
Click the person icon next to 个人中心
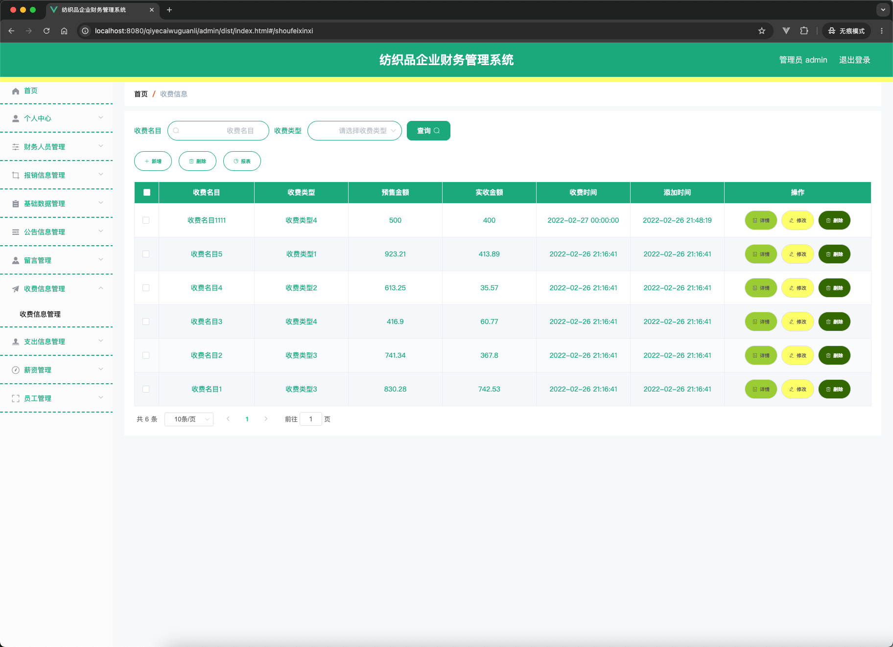click(x=16, y=118)
